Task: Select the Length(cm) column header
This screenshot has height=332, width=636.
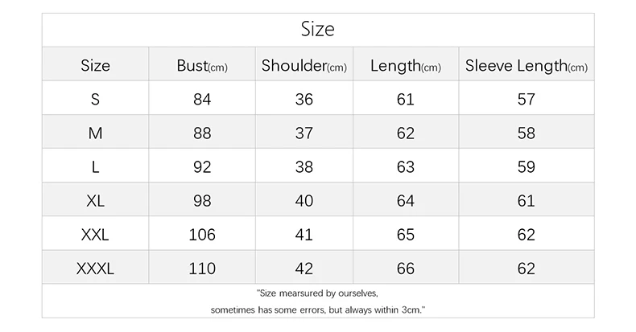Action: tap(406, 66)
